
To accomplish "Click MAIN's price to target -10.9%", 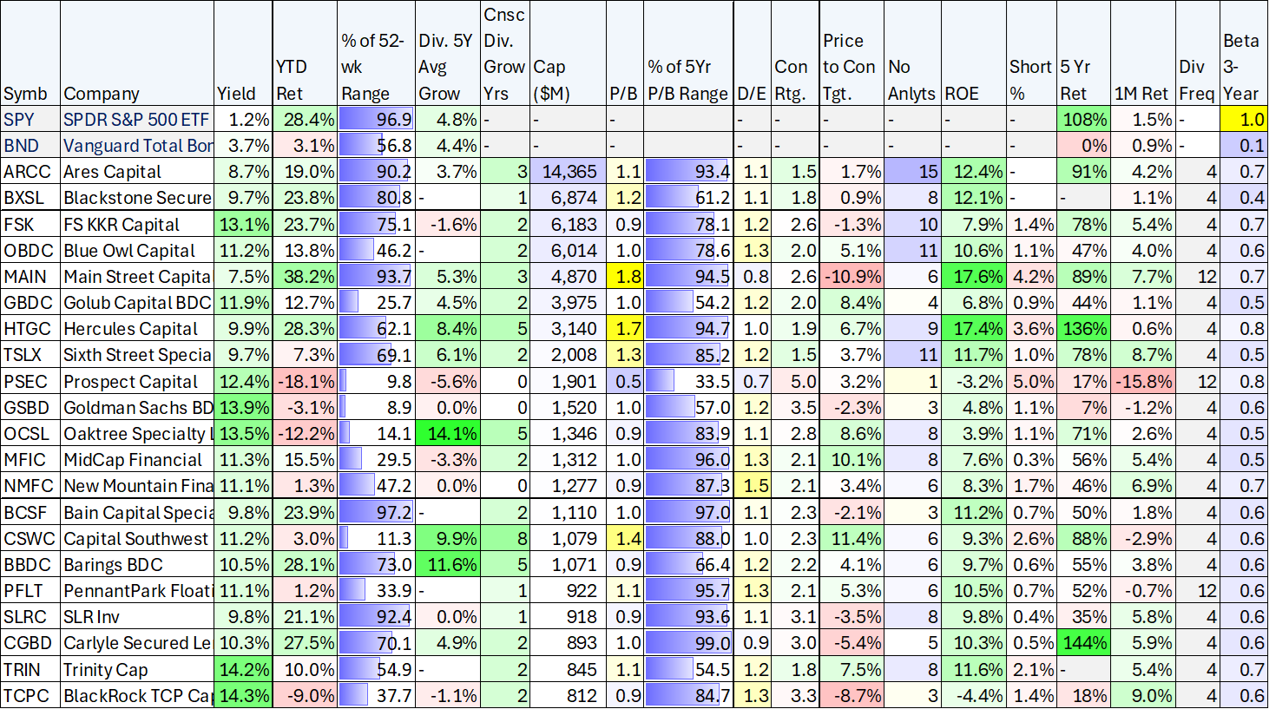I will click(851, 276).
